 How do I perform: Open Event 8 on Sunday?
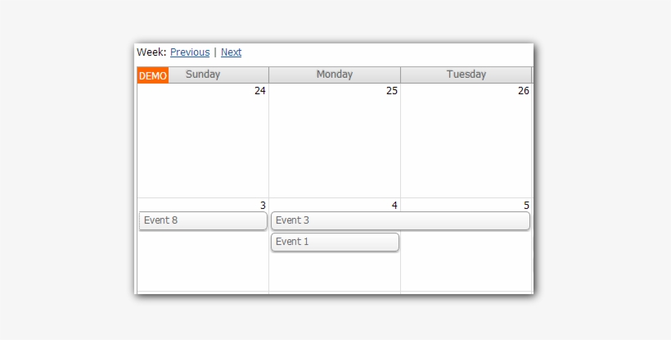pyautogui.click(x=203, y=220)
